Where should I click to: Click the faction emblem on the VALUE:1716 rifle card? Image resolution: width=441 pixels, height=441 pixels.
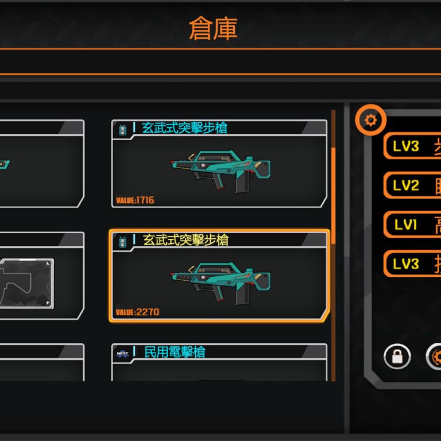tap(123, 129)
